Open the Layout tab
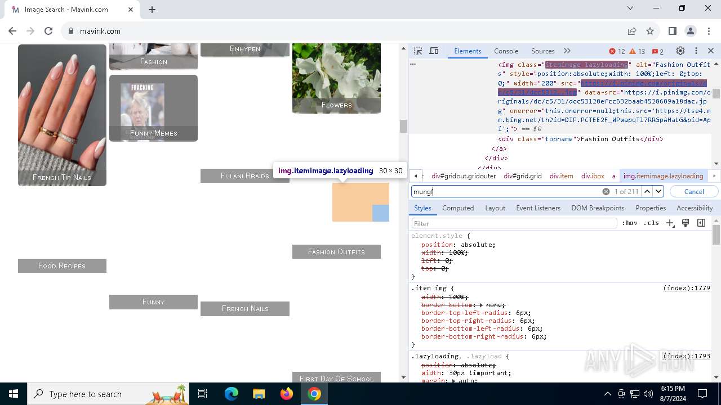Screen dimensions: 721x405 495,208
